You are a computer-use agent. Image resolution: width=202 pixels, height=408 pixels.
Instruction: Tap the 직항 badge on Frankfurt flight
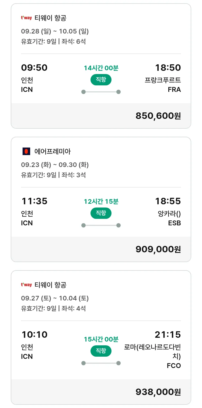coord(101,80)
